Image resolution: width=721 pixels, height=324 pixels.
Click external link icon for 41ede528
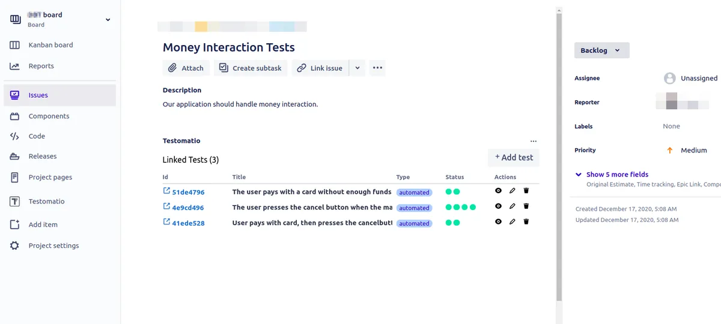pos(166,222)
